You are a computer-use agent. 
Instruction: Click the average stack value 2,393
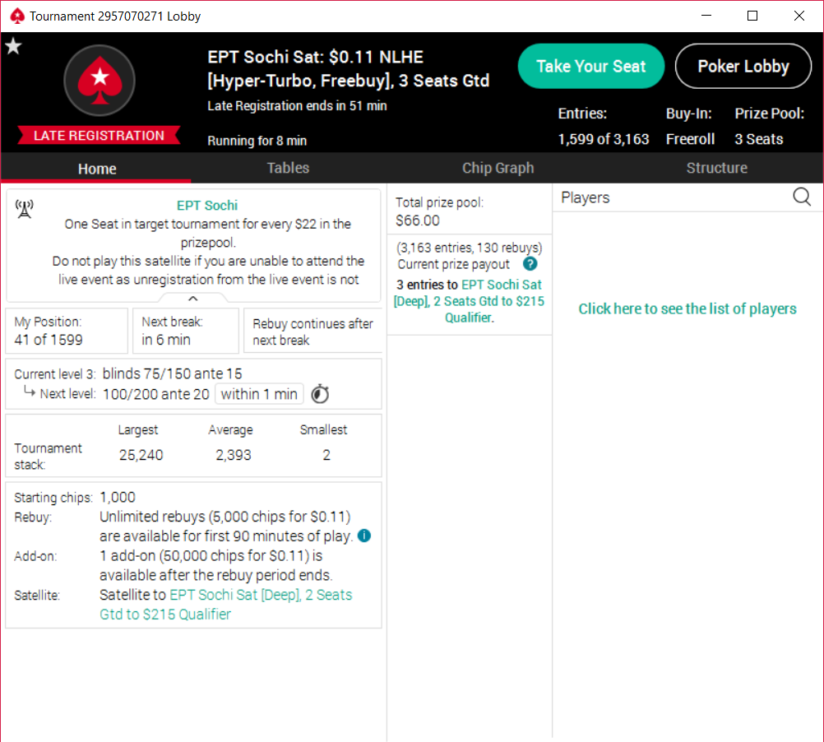234,455
